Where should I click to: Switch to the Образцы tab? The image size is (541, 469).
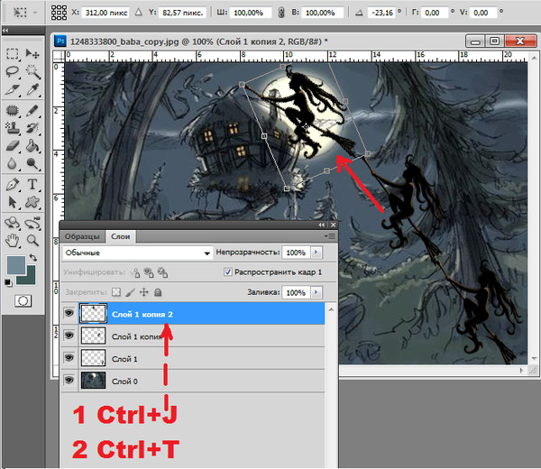[82, 236]
